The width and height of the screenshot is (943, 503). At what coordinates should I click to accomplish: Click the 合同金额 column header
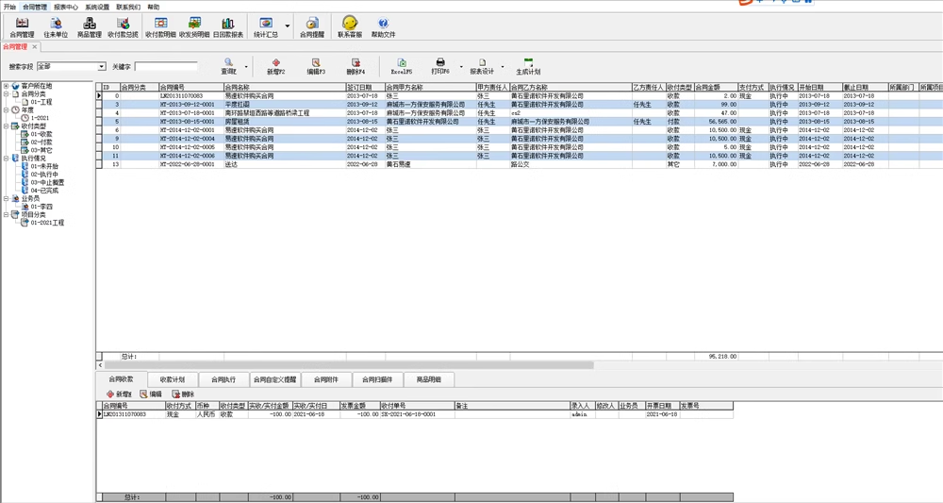pos(716,87)
